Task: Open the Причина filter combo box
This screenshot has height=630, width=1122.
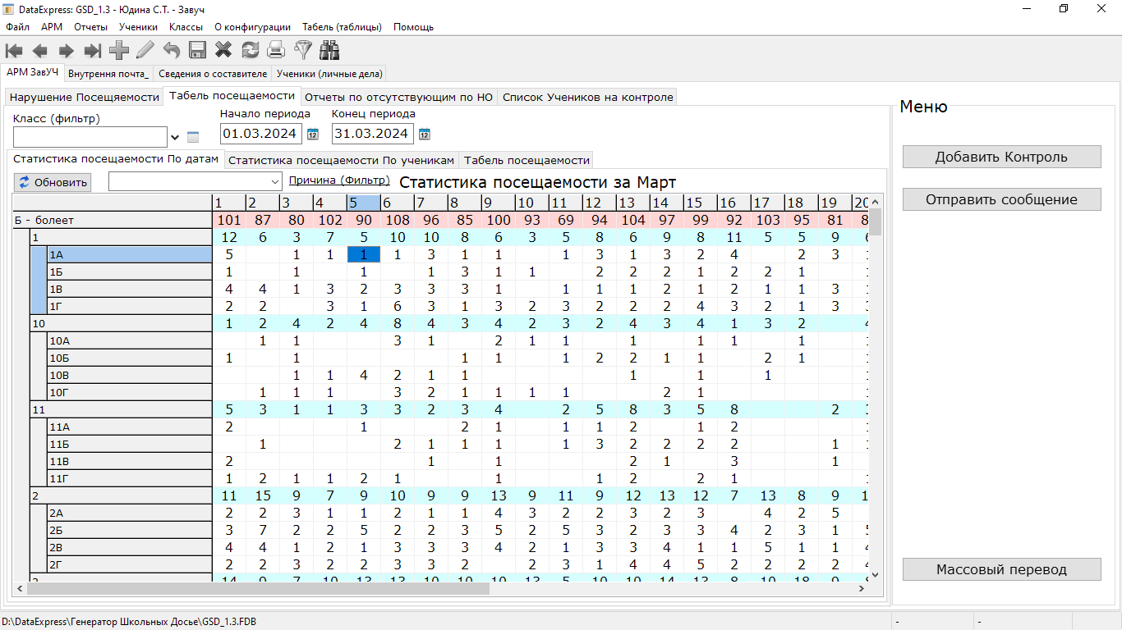Action: [195, 181]
